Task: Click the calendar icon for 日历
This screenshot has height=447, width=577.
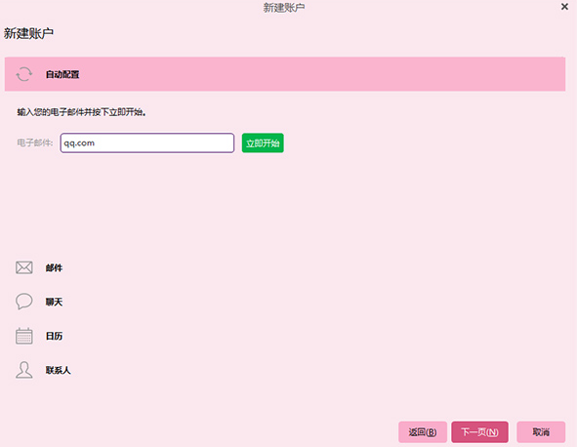Action: coord(23,336)
